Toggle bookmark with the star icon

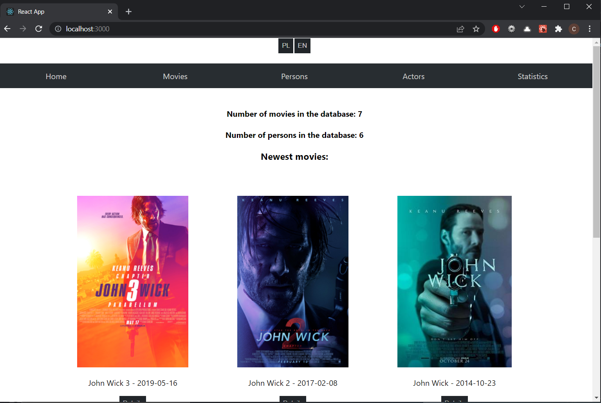(x=476, y=29)
